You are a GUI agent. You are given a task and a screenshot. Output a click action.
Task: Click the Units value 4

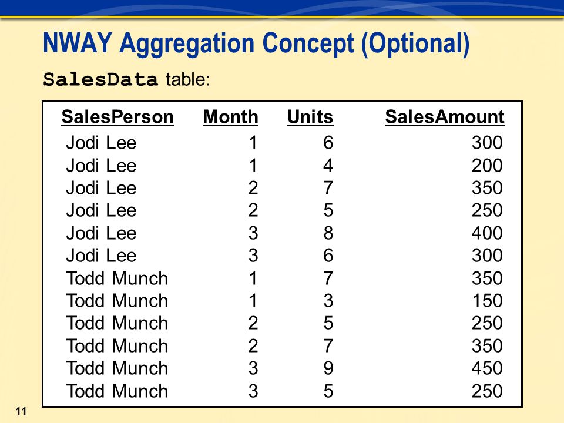click(x=328, y=166)
